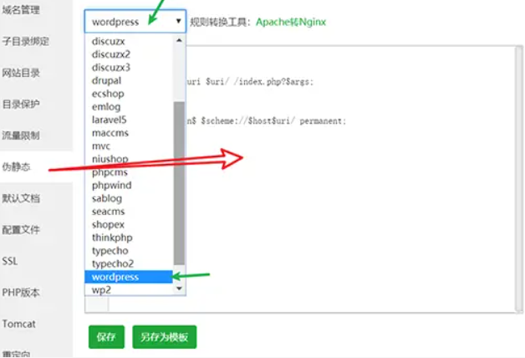The height and width of the screenshot is (358, 525).
Task: Click dropdown list scroll down arrow
Action: [179, 289]
